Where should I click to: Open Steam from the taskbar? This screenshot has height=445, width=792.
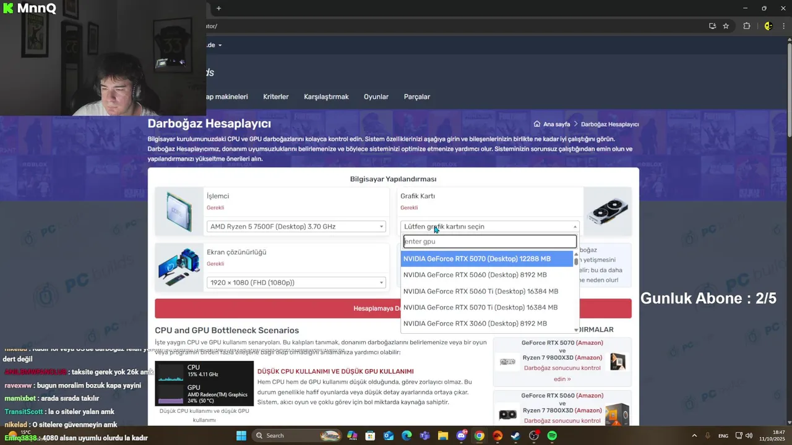(515, 436)
